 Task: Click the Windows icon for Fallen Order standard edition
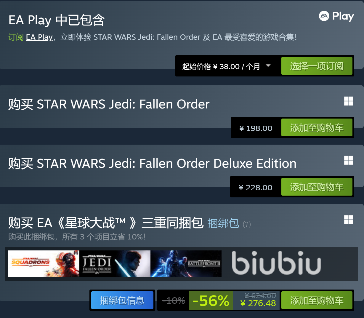(348, 101)
